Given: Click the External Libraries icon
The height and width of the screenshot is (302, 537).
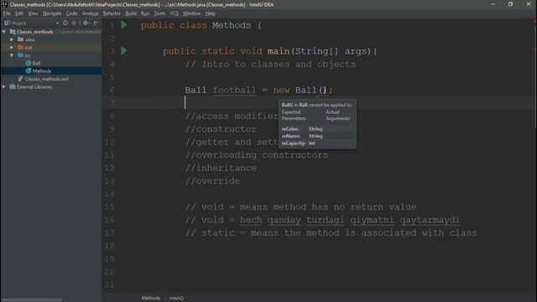Looking at the screenshot, I should 13,86.
